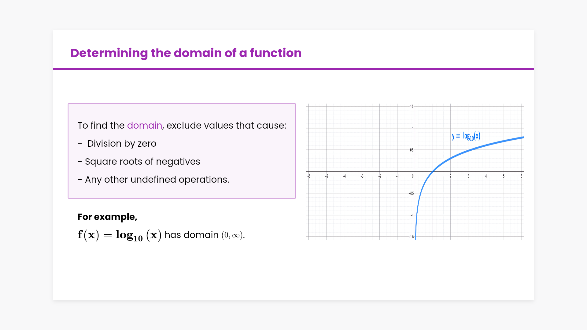Click the "Any other undefined operations" line

pos(157,179)
